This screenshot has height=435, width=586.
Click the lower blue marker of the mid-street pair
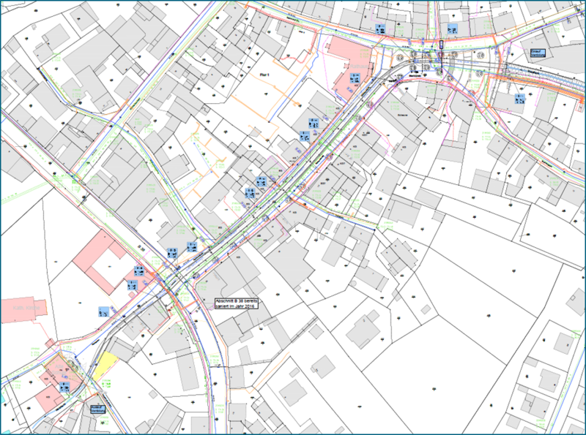(x=250, y=194)
